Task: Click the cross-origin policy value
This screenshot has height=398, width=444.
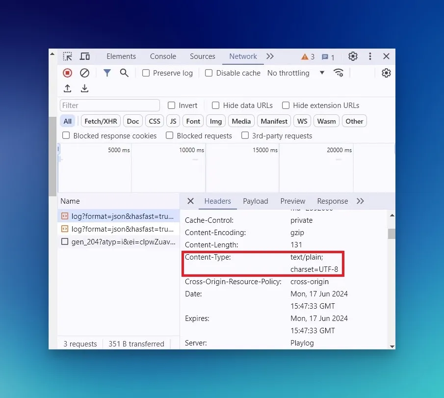Action: coord(310,282)
